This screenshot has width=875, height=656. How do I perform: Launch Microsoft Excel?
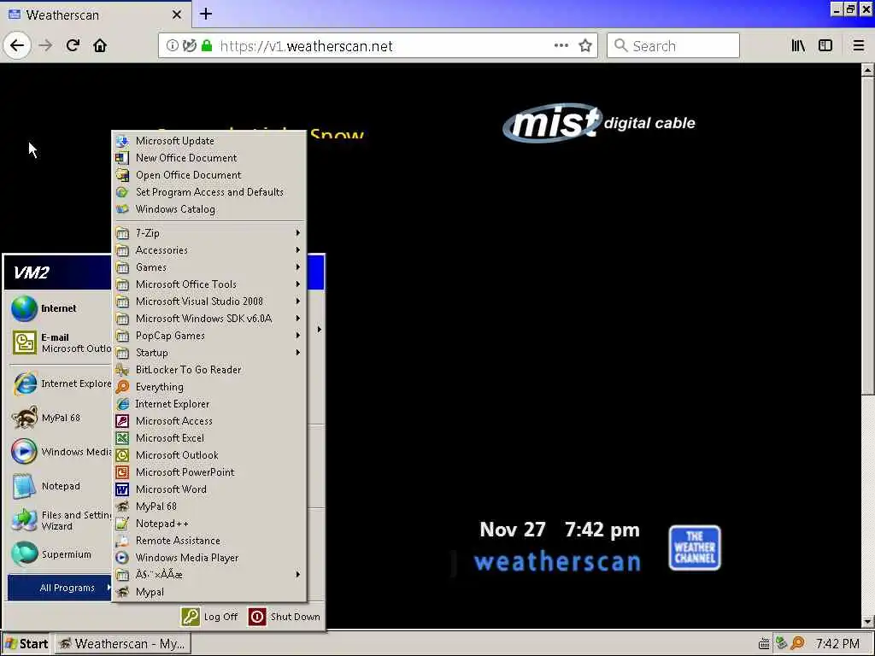[208, 438]
